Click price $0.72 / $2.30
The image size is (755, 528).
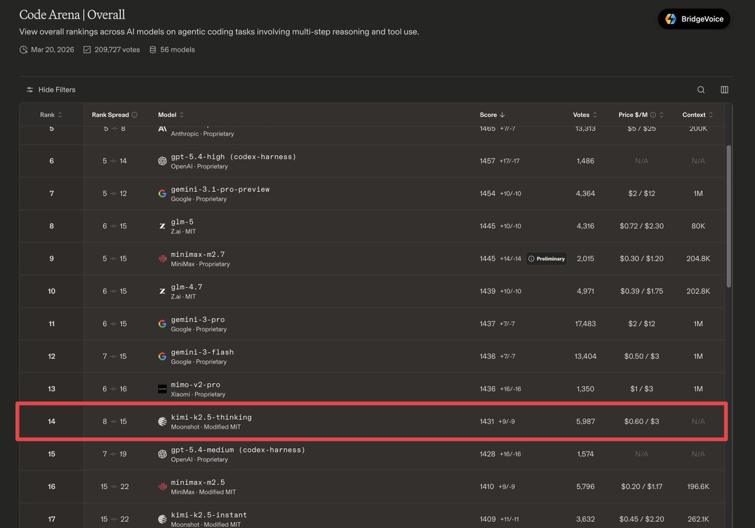click(x=642, y=226)
